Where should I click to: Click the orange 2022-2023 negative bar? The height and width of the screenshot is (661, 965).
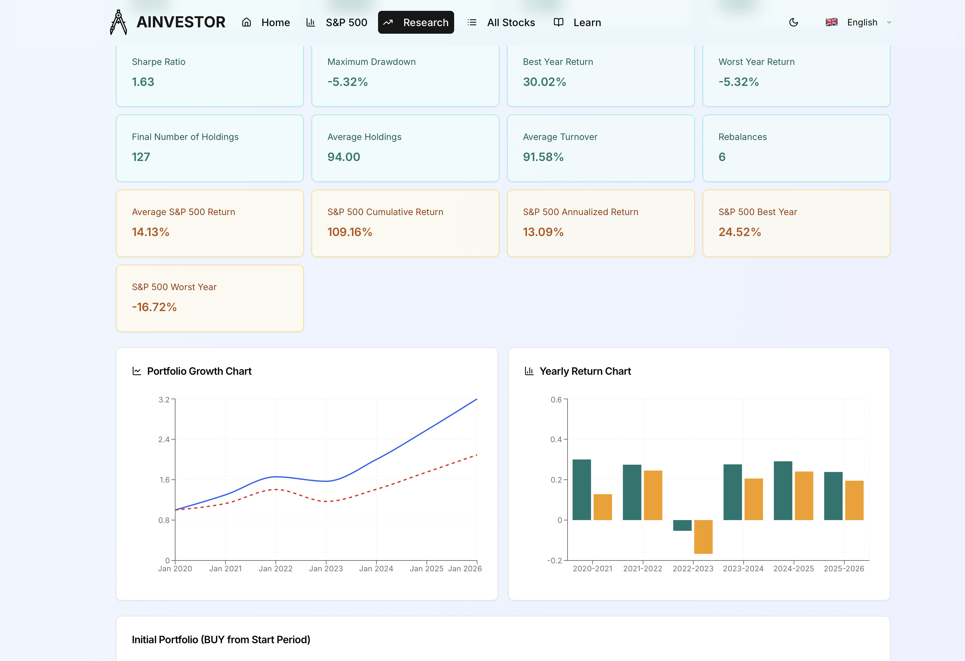(x=703, y=537)
